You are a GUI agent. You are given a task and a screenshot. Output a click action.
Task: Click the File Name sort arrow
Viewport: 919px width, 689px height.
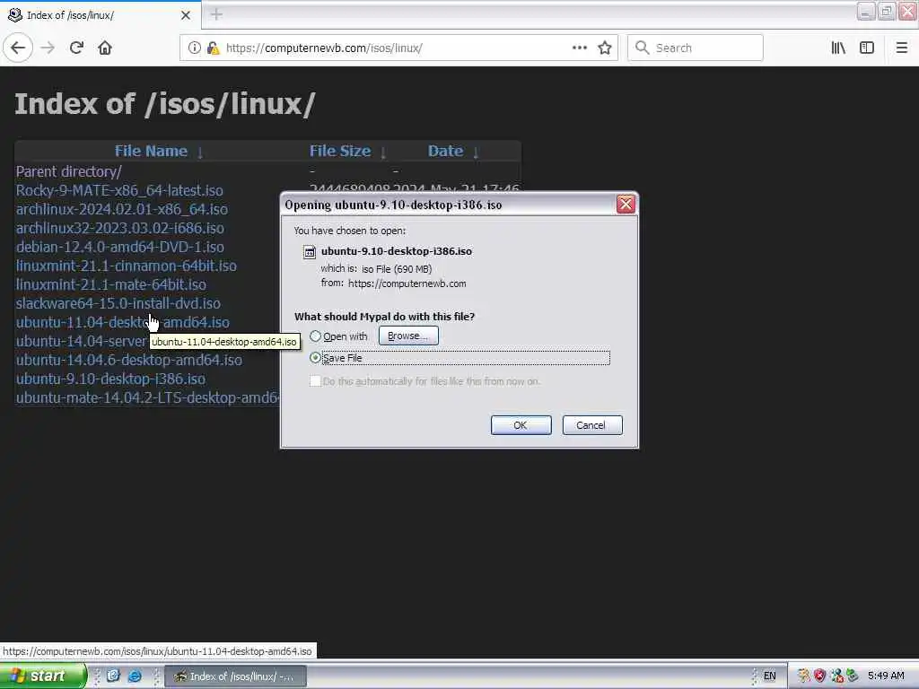pos(200,153)
